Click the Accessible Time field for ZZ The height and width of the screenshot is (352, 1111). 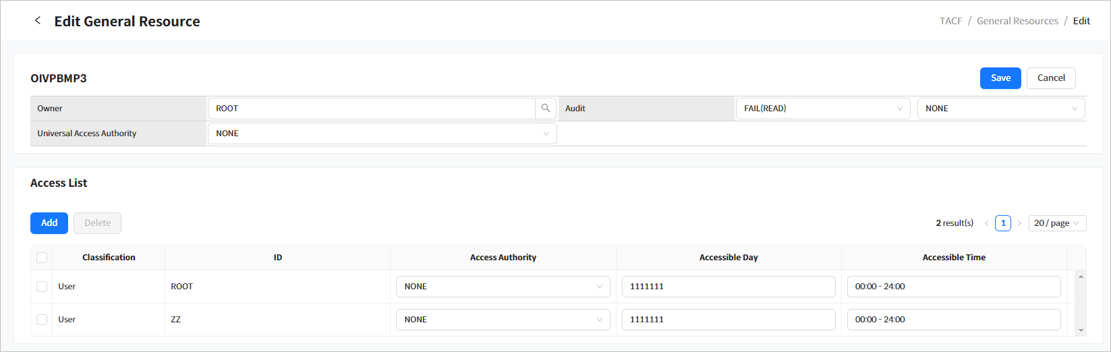pos(953,320)
